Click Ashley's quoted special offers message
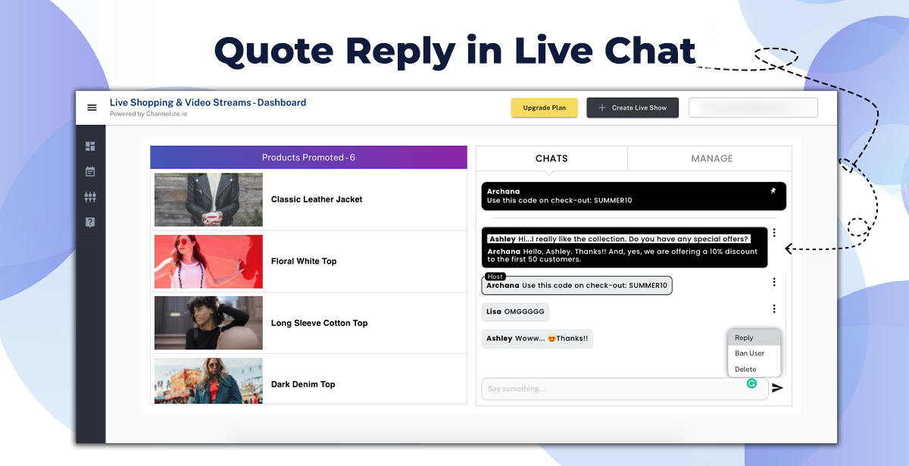This screenshot has height=466, width=909. pyautogui.click(x=617, y=239)
